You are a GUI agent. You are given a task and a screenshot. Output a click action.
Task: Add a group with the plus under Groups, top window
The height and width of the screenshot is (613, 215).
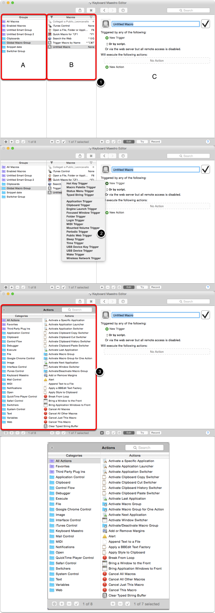12,142
